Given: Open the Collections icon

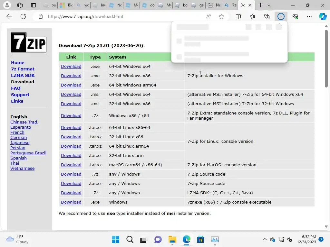Looking at the screenshot, I should pyautogui.click(x=267, y=16).
